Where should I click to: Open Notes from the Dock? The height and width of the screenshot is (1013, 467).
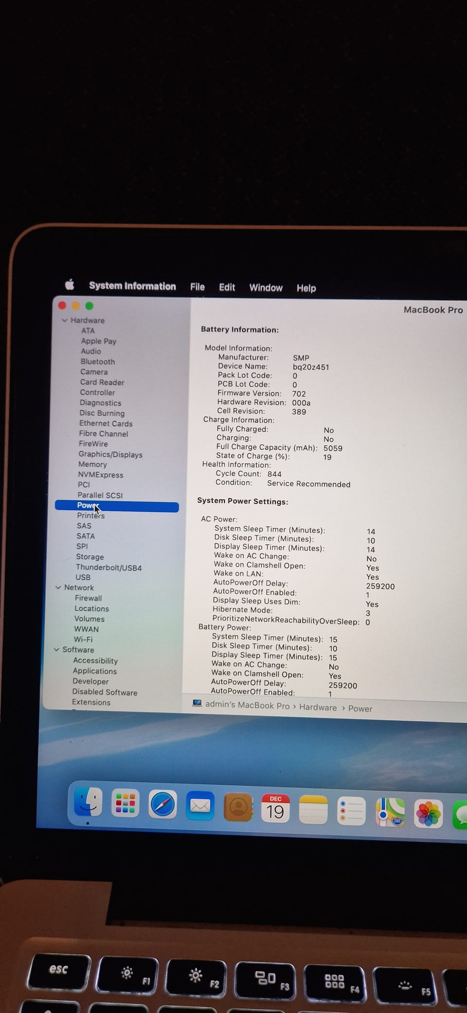click(x=313, y=810)
